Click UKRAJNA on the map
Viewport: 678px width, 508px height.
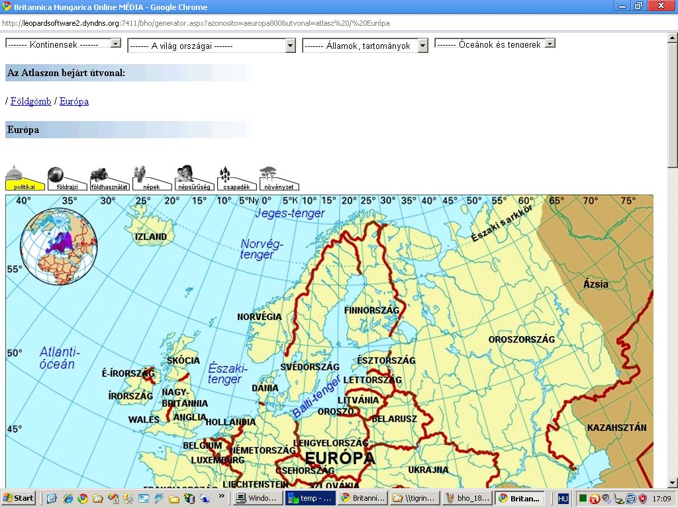428,470
